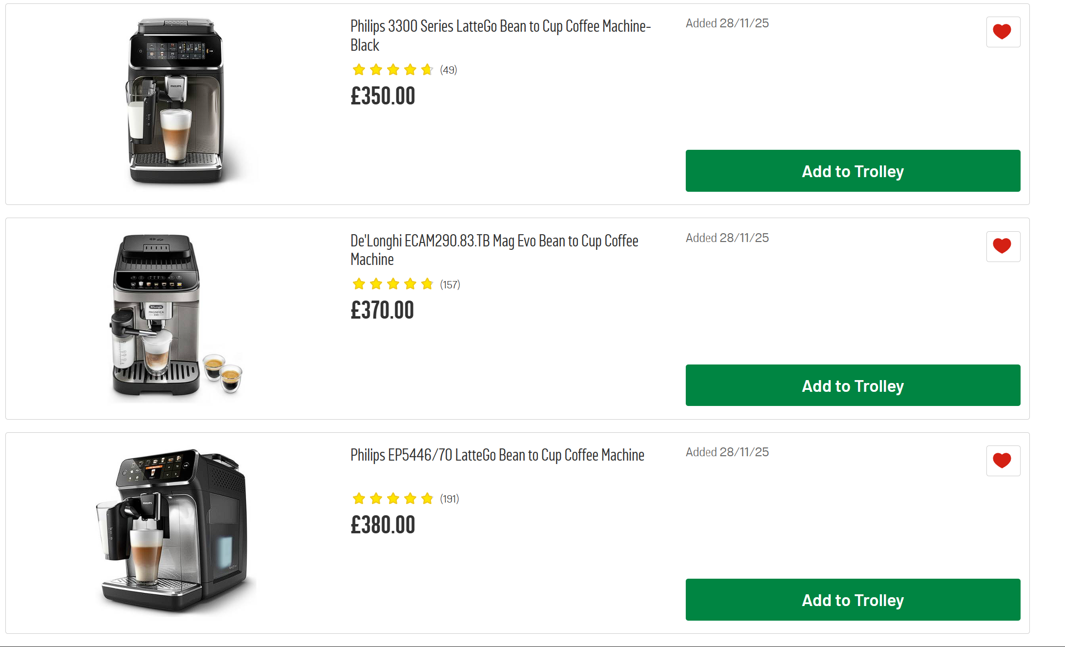Open Philips EP5446/70 LatteGo title link

pos(497,455)
